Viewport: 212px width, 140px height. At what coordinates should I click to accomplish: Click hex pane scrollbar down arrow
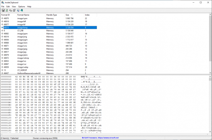210,132
